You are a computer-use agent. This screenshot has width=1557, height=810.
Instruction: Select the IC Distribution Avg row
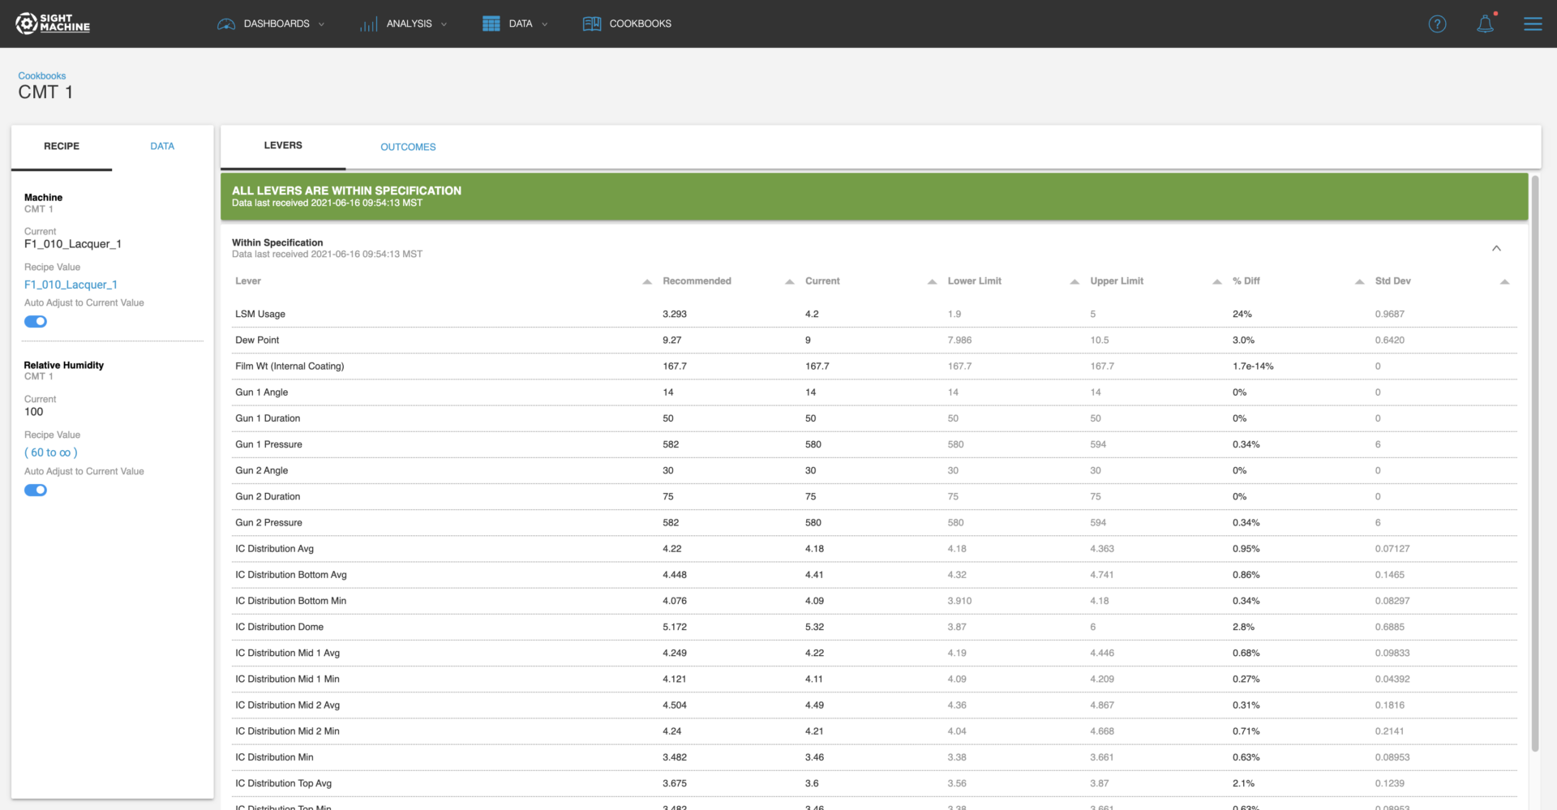(x=874, y=549)
